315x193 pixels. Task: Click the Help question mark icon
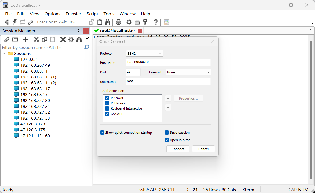(x=156, y=22)
